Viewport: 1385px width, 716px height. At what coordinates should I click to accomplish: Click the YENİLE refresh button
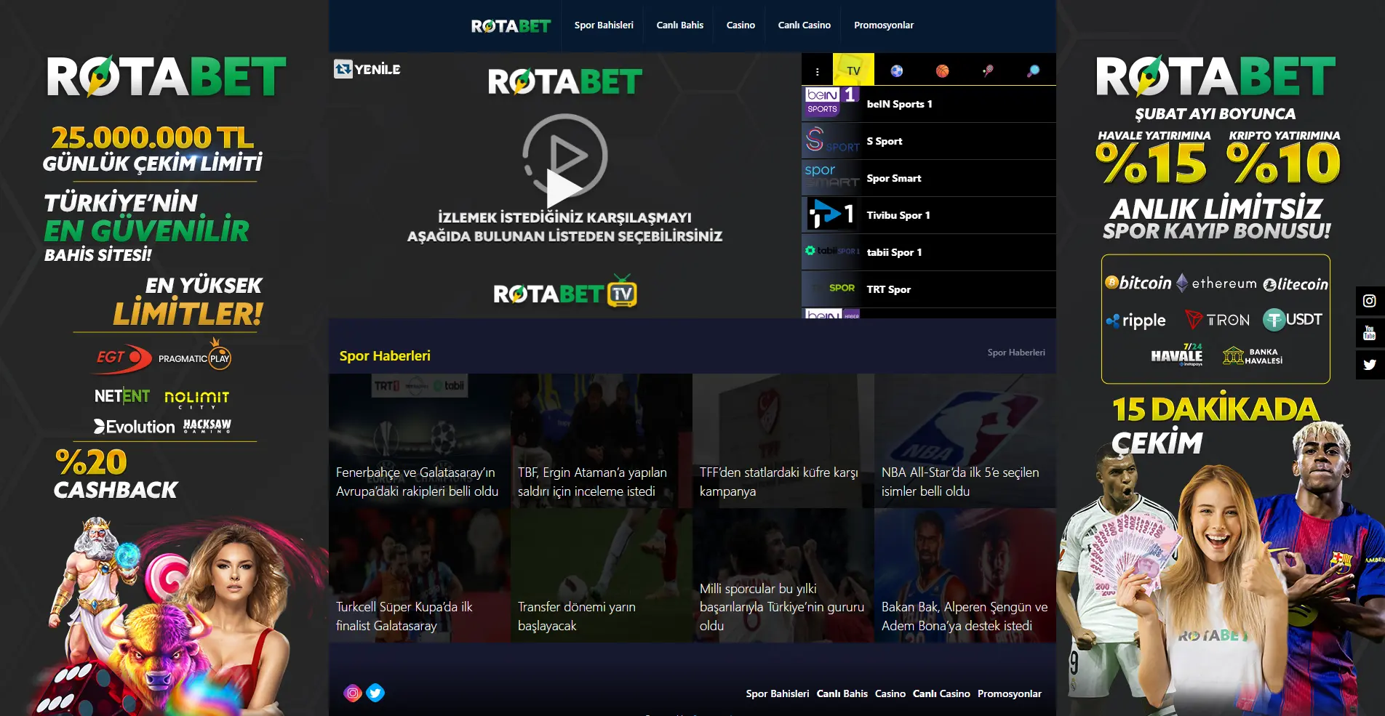[367, 69]
